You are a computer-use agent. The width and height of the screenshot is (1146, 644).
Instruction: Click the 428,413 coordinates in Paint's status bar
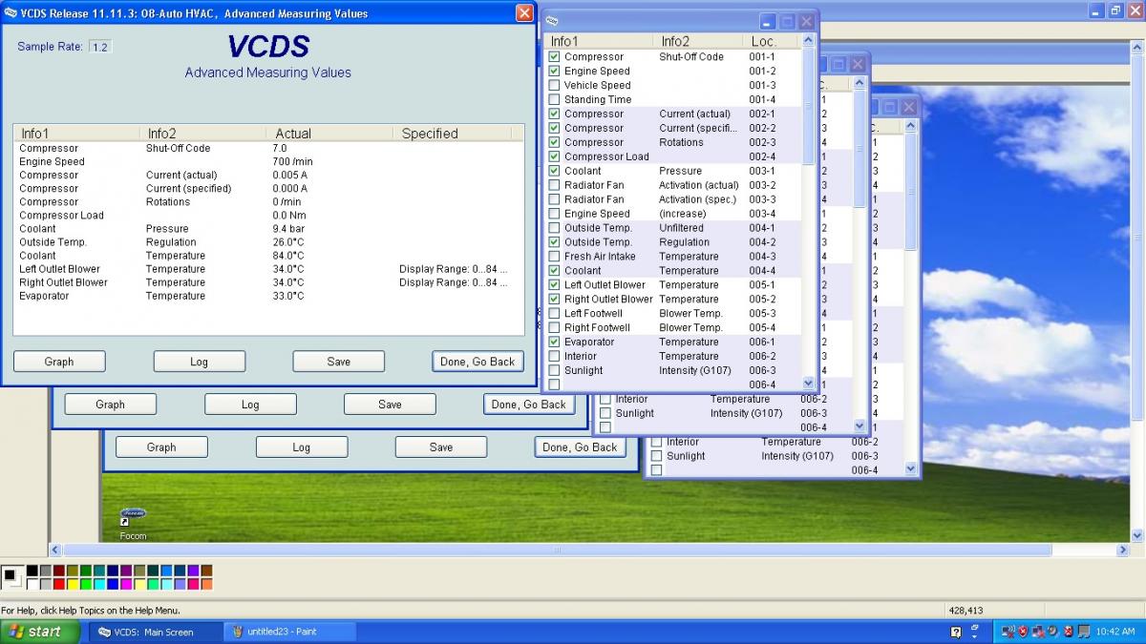pyautogui.click(x=966, y=611)
